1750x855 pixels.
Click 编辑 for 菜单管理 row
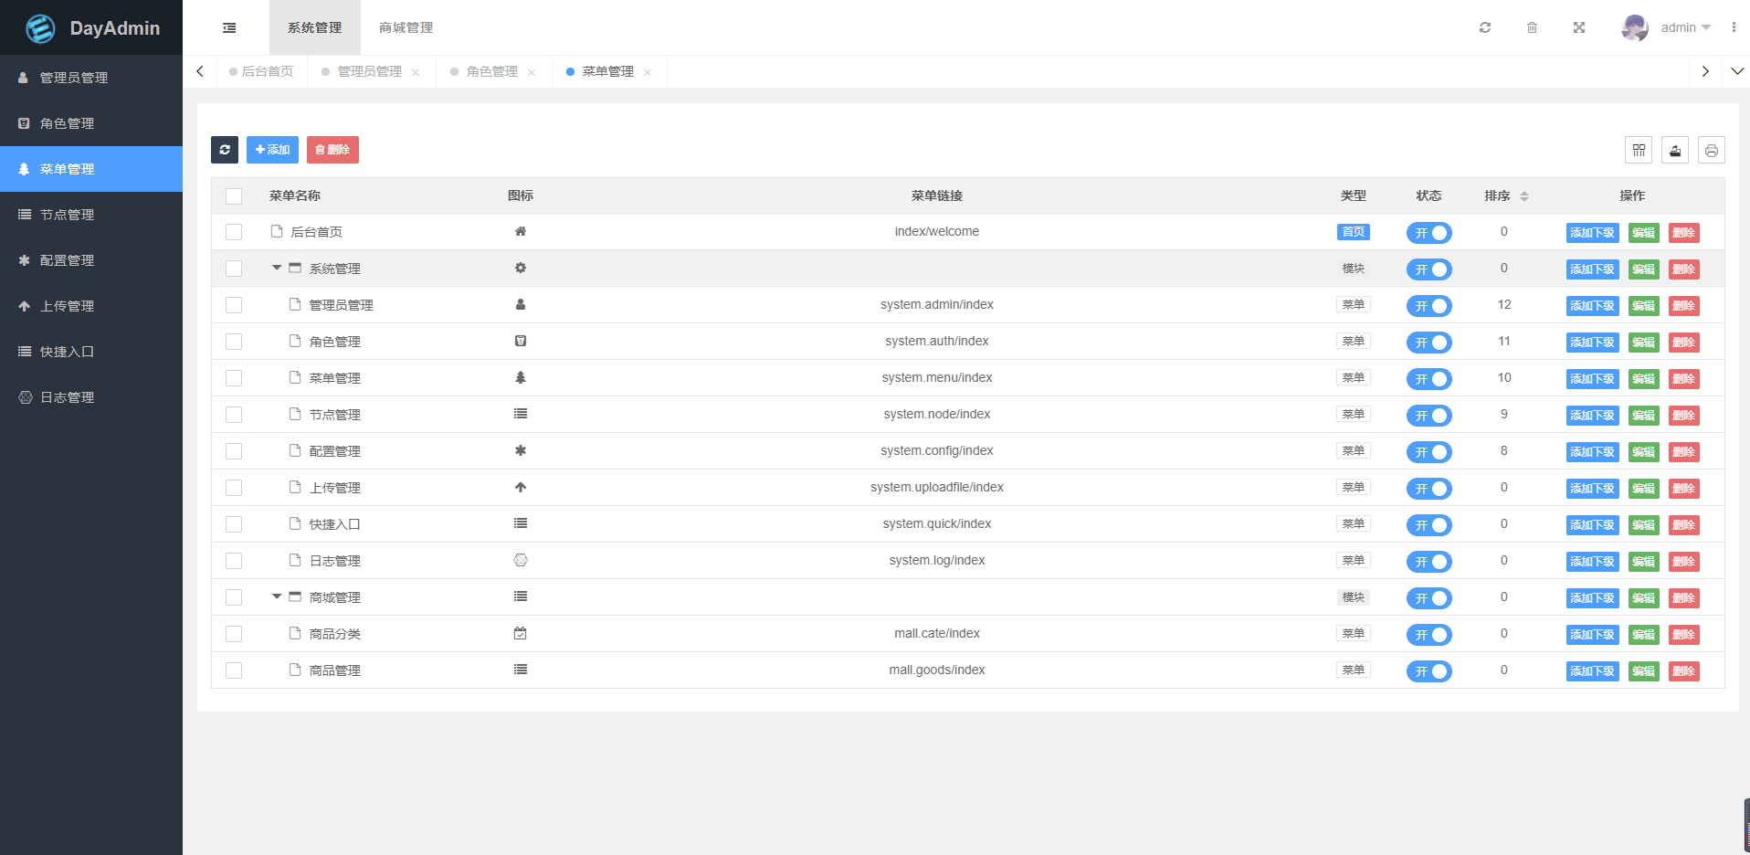[x=1643, y=379]
